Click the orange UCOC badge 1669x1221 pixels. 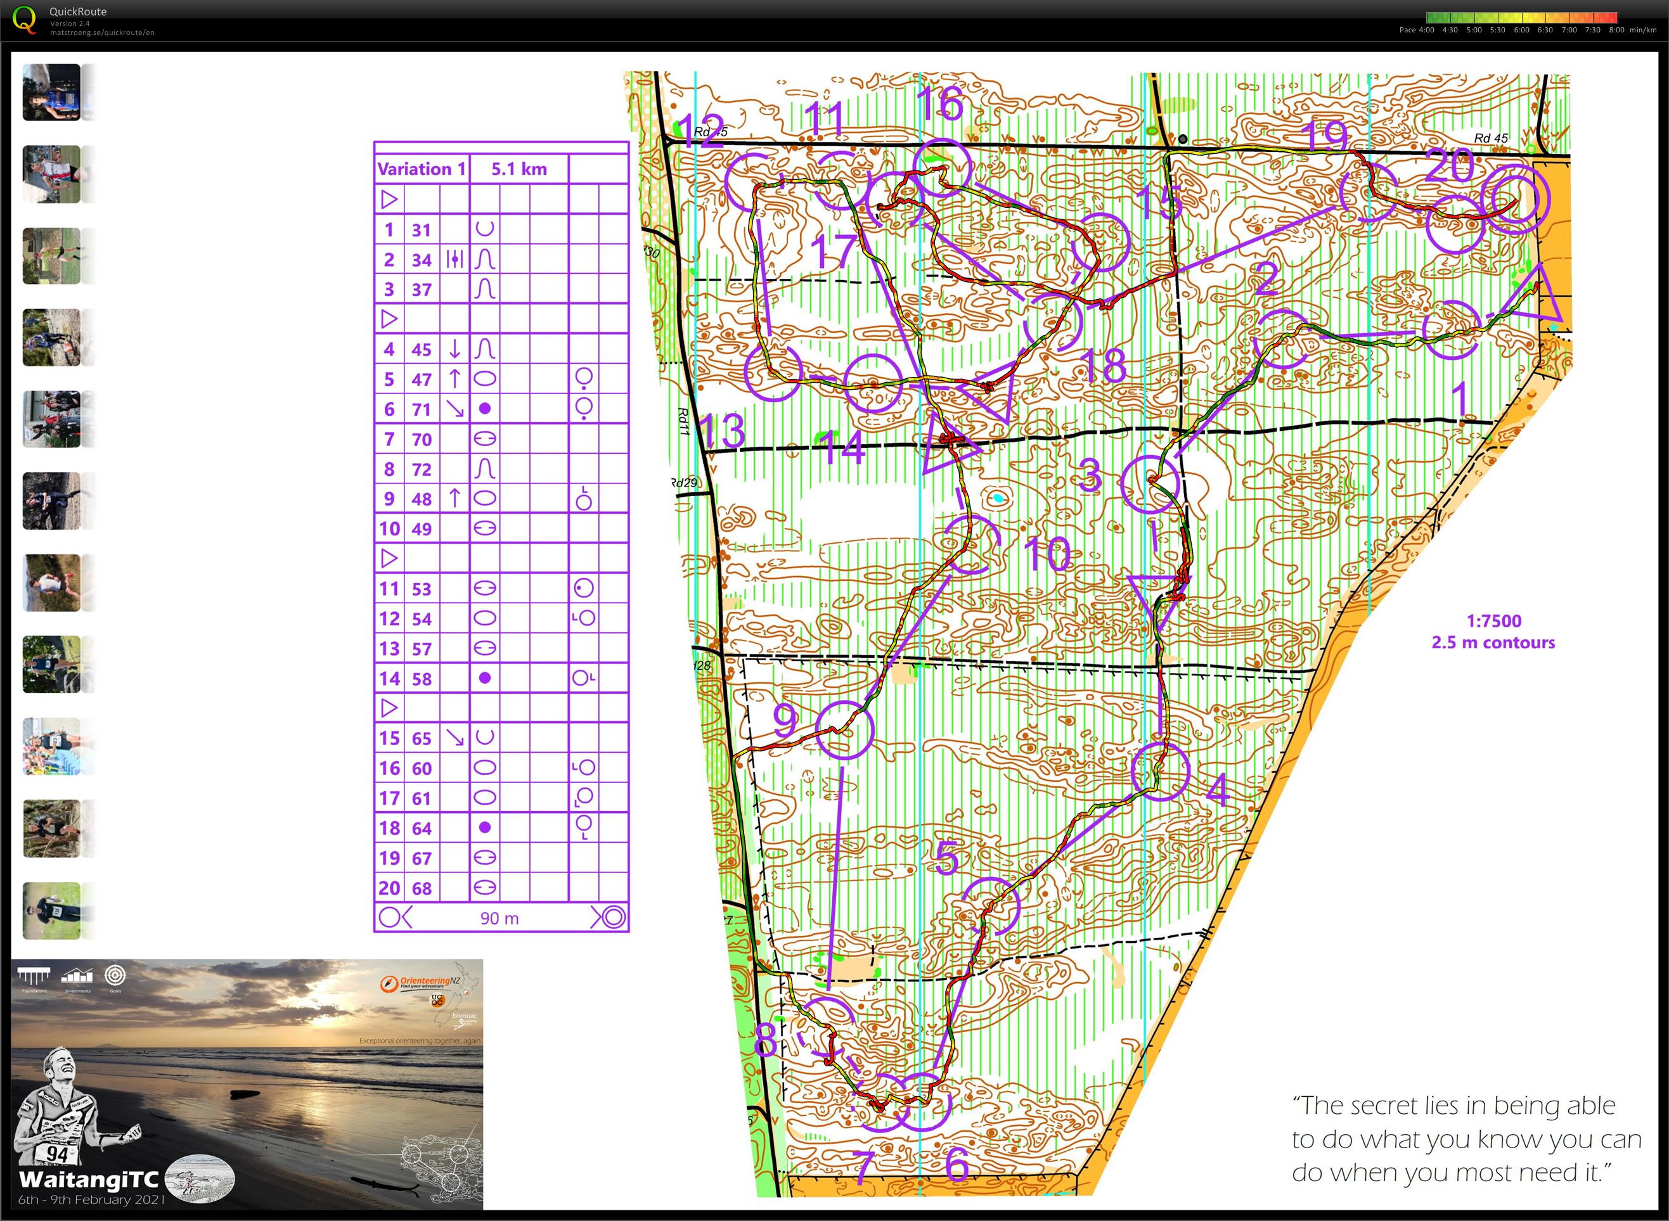click(437, 1000)
